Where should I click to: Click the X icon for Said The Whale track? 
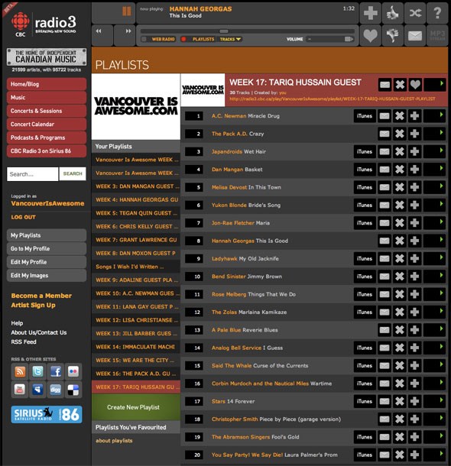[x=400, y=366]
